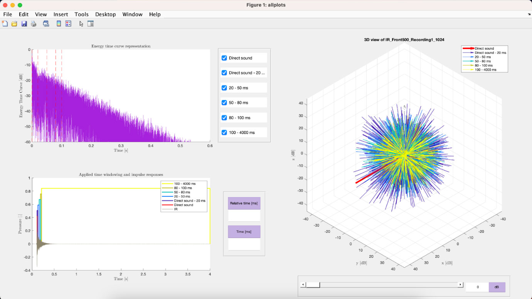Click the input field below Time [ms]
Screen dimensions: 532x299
click(244, 244)
